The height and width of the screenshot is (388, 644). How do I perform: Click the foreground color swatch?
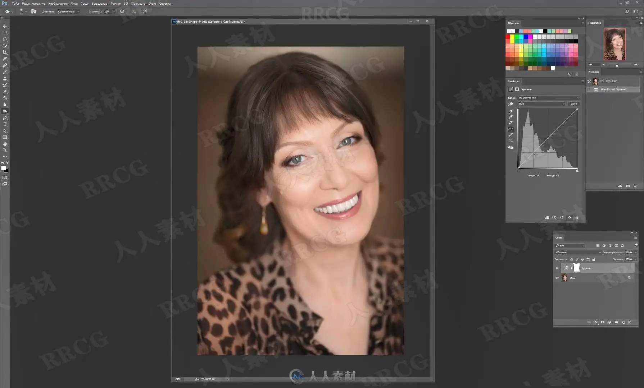pyautogui.click(x=3, y=168)
